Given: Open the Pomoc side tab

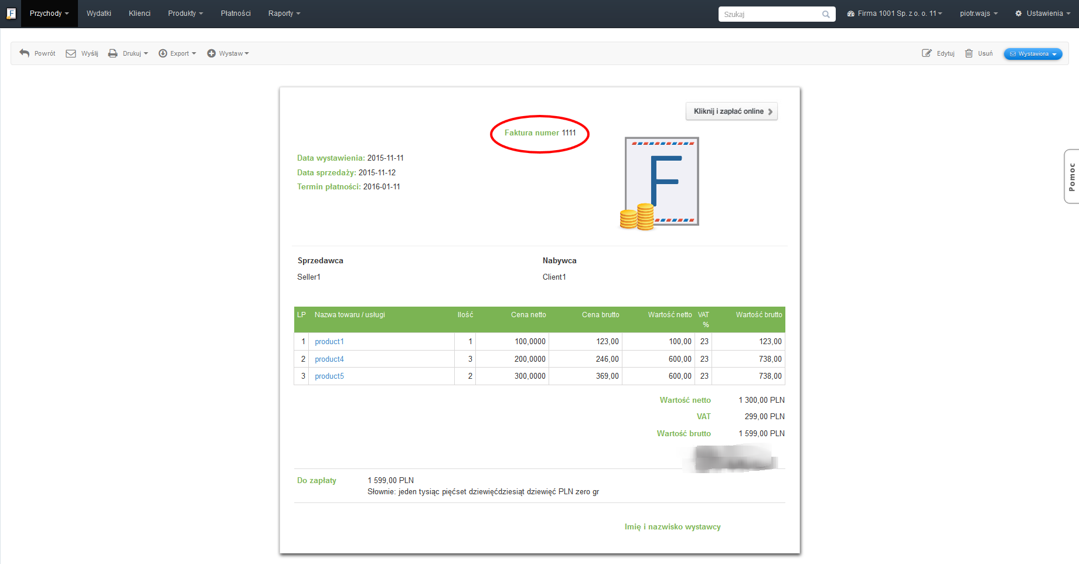Looking at the screenshot, I should point(1071,176).
